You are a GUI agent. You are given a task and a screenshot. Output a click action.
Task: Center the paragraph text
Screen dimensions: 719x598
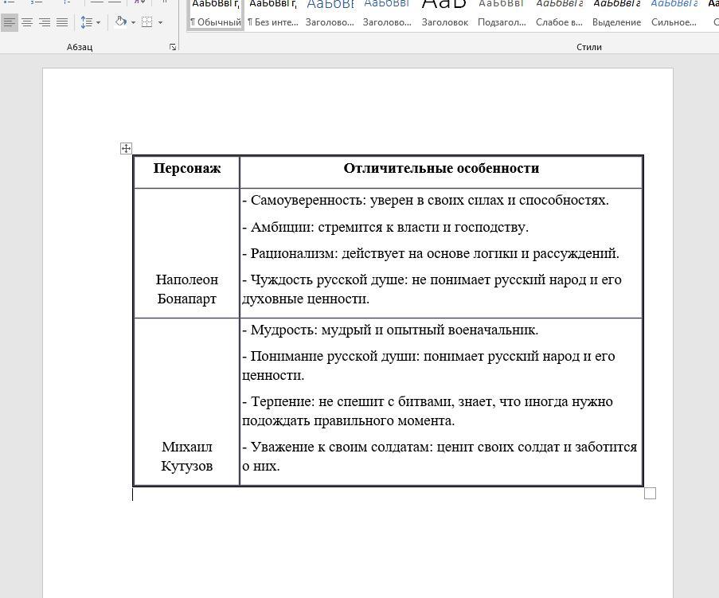[27, 21]
